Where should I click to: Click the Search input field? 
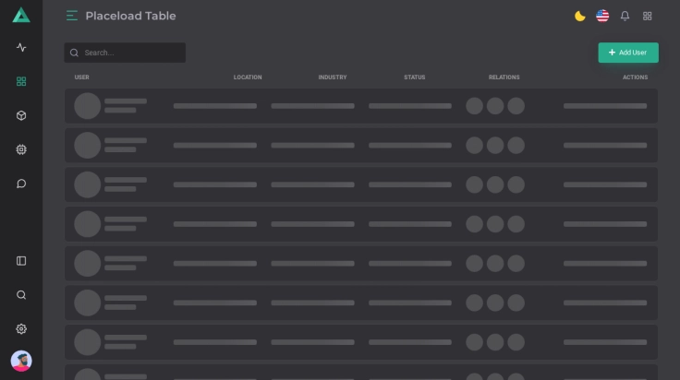[x=129, y=53]
